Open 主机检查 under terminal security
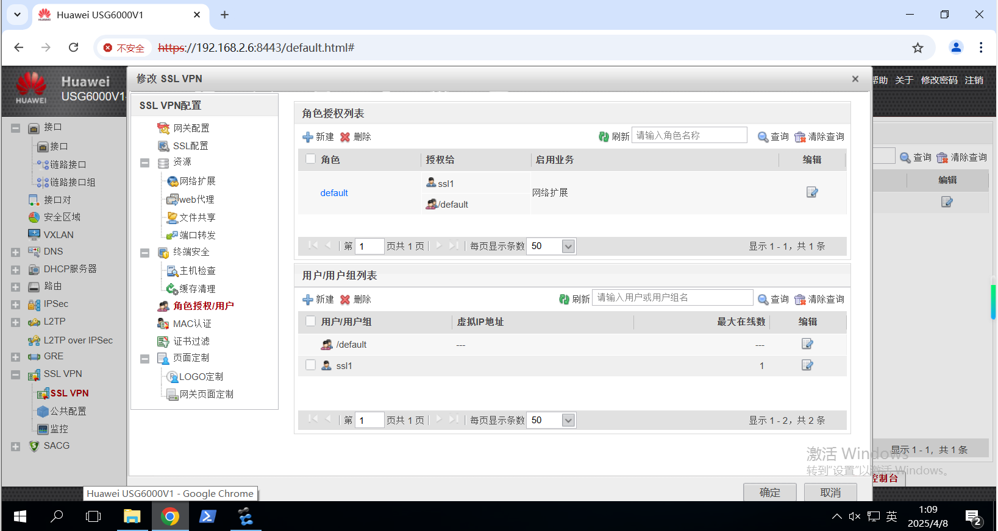The image size is (998, 531). [x=191, y=271]
